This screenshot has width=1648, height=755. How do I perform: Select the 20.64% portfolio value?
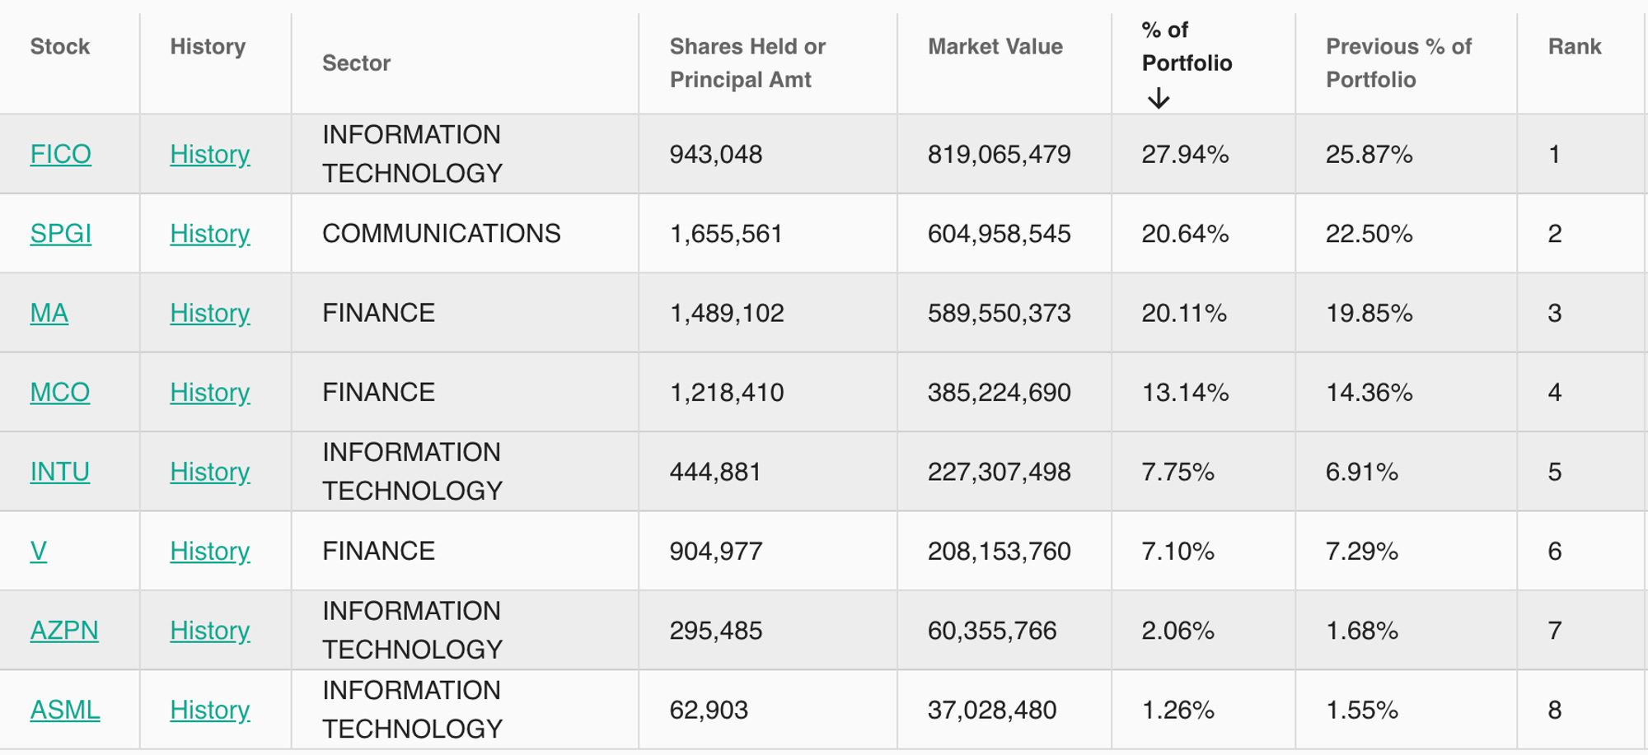click(1185, 233)
